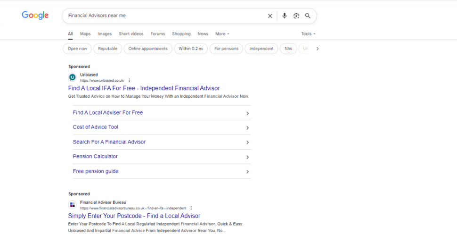Screen dimensions: 457x244
Task: Click the chevron beside Search For A Financial Advisor
Action: coord(247,143)
